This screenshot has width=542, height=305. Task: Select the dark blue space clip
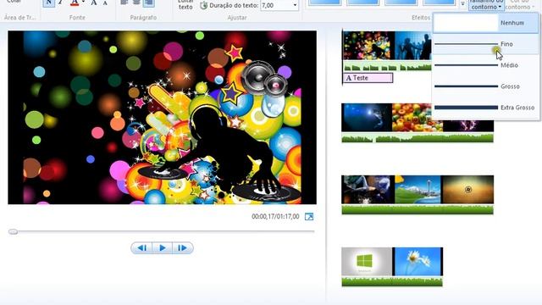pyautogui.click(x=367, y=118)
